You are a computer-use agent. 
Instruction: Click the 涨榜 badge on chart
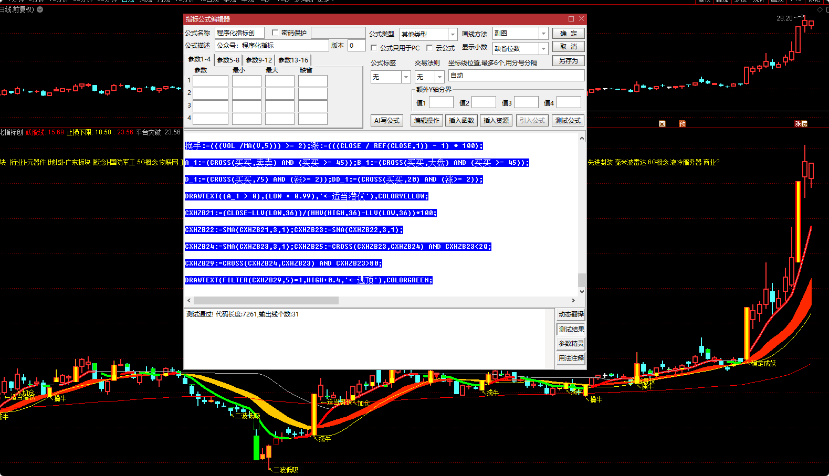click(801, 124)
